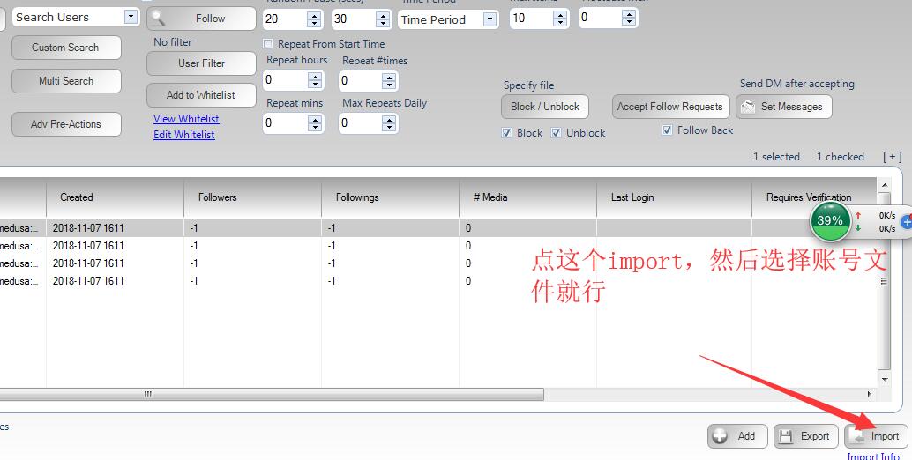Click the Import button with arrow icon
Viewport: 912px width, 460px height.
876,435
